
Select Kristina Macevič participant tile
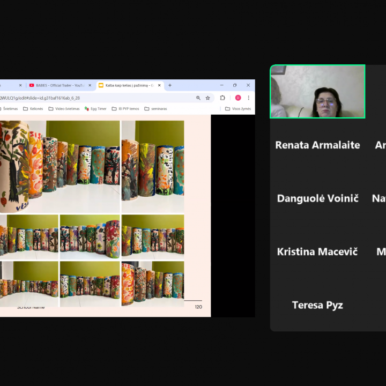coord(317,252)
